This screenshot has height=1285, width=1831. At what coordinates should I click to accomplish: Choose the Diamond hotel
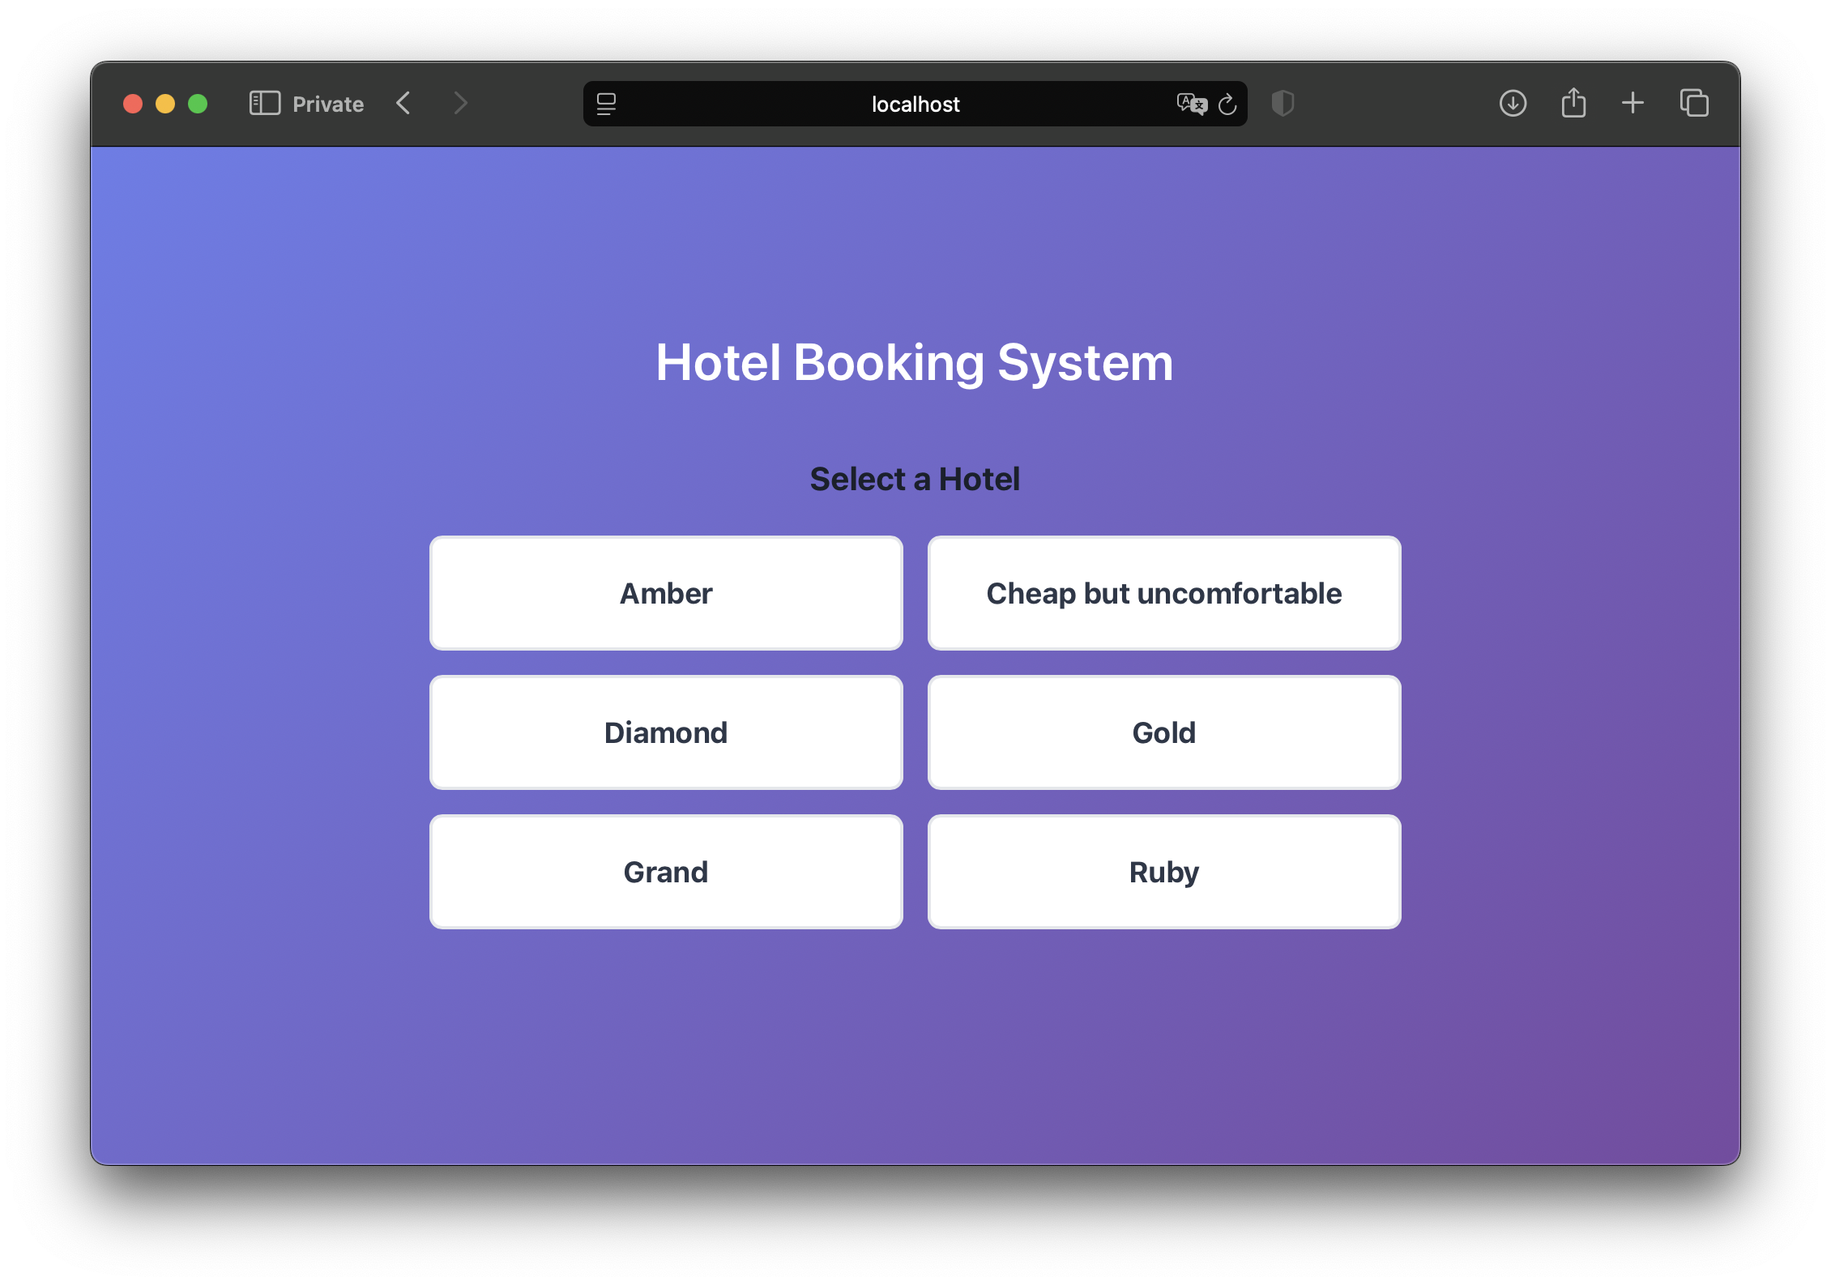[x=666, y=732]
